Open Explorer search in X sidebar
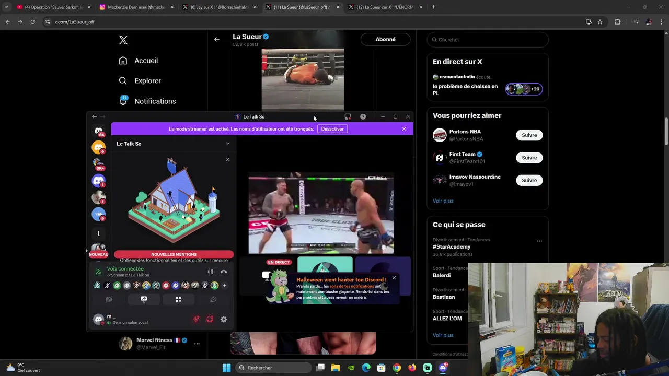The width and height of the screenshot is (669, 376). 140,81
